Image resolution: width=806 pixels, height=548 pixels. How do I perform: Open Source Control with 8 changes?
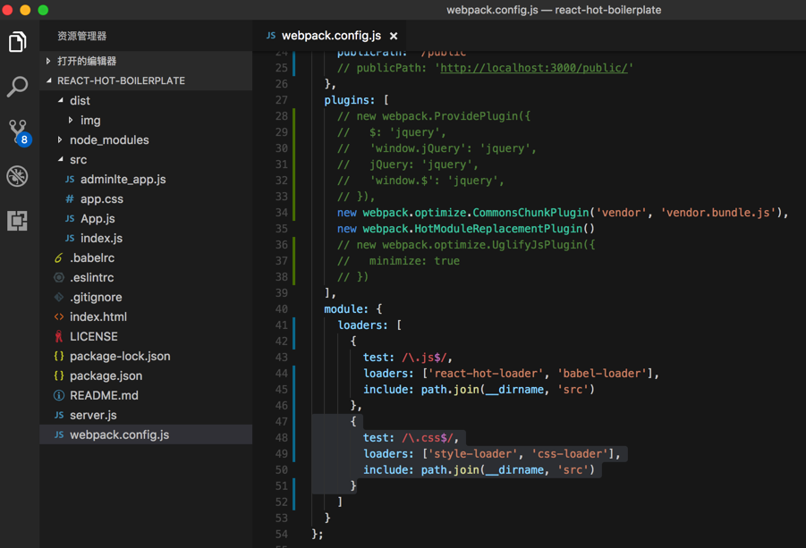pyautogui.click(x=18, y=131)
